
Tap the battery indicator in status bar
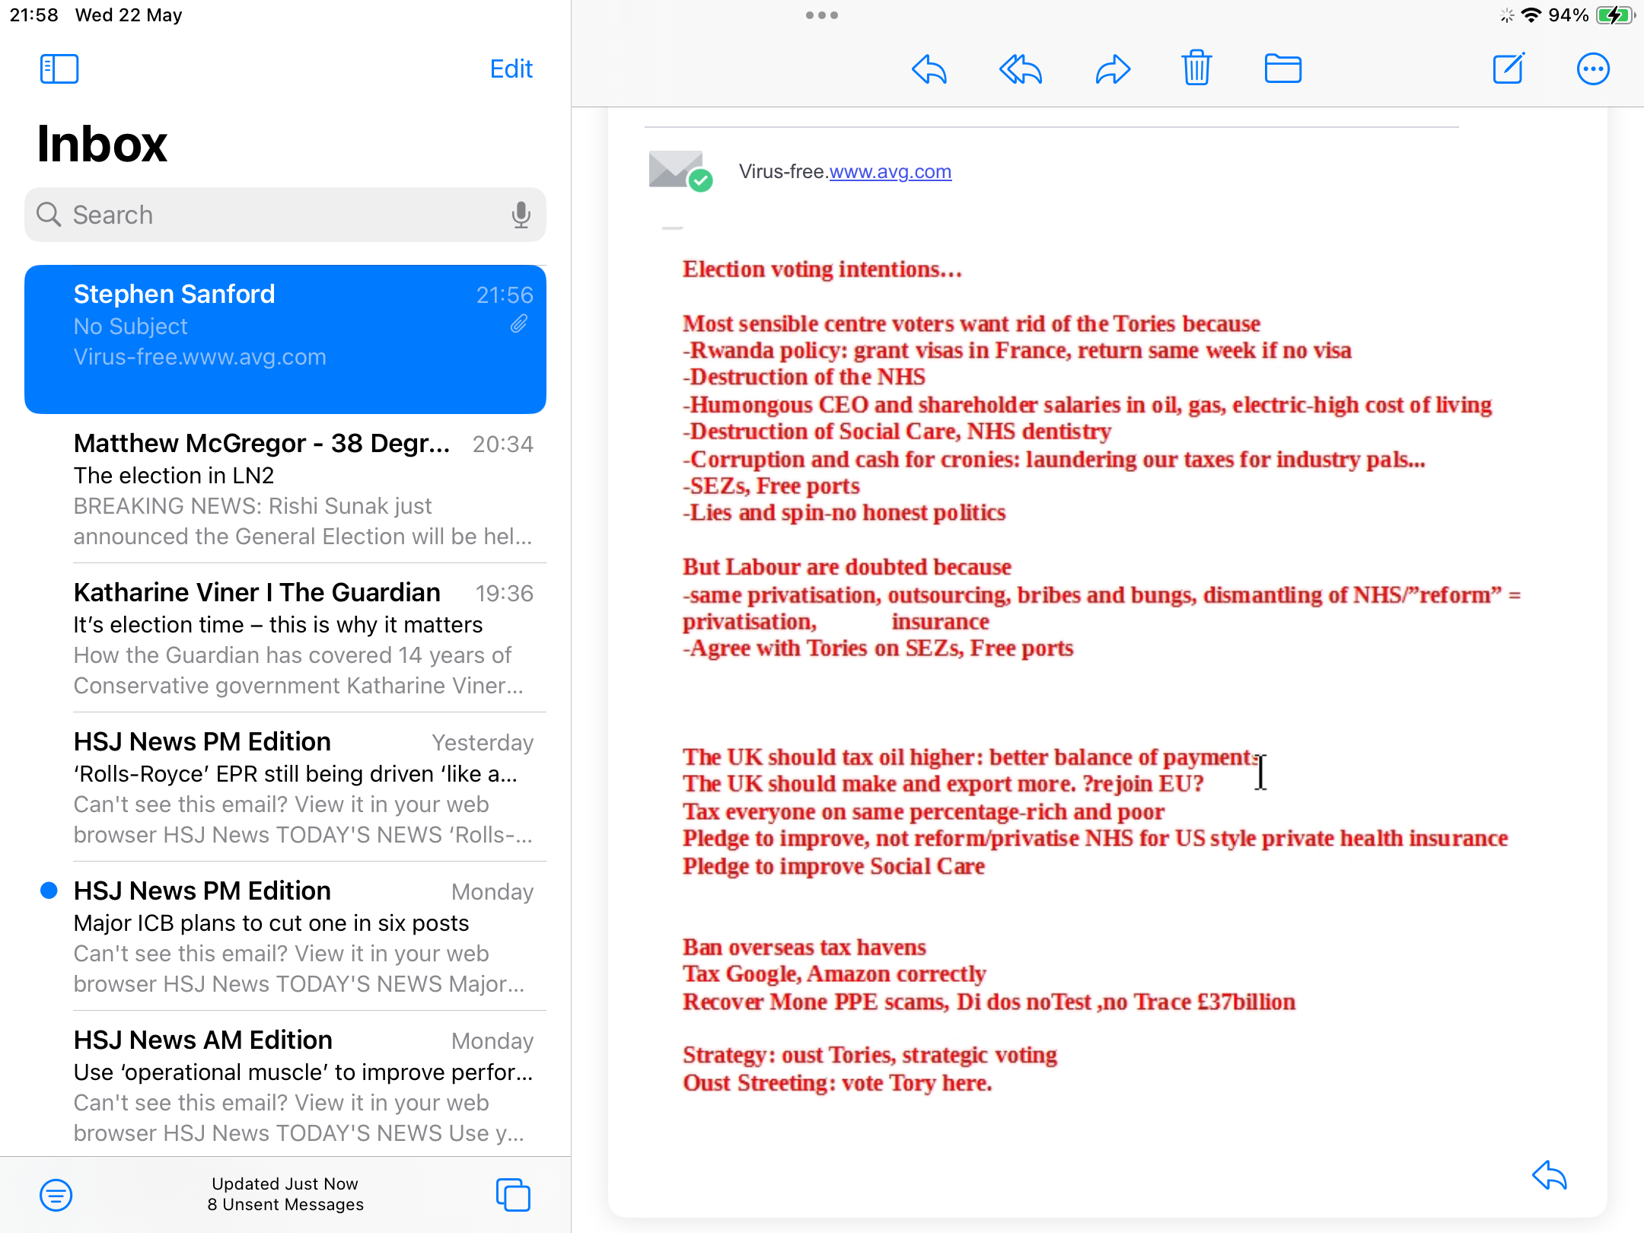coord(1615,15)
